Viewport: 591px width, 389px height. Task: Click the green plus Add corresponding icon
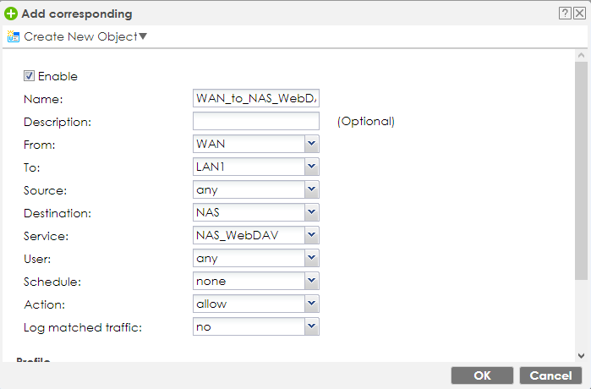pyautogui.click(x=10, y=14)
